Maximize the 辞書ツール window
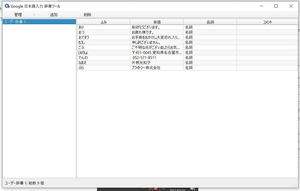This screenshot has height=191, width=300. pyautogui.click(x=276, y=6)
